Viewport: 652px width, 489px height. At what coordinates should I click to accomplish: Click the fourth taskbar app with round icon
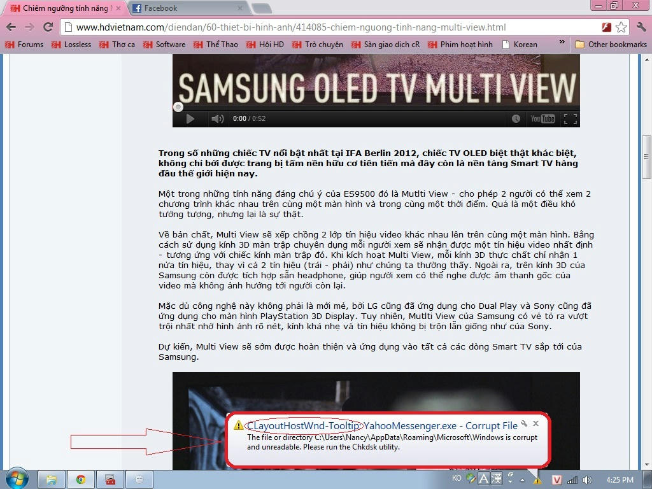point(139,480)
